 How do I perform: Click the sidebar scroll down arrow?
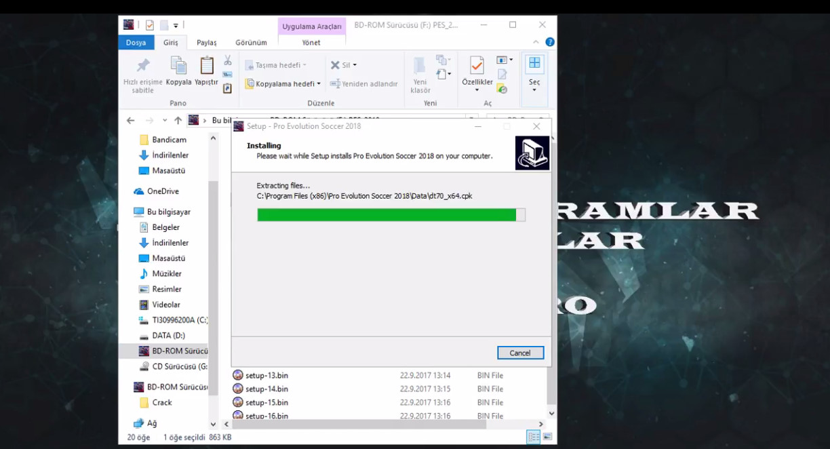click(x=213, y=424)
